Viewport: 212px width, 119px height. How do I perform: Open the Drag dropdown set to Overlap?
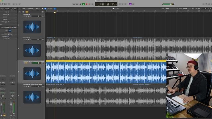tap(186, 9)
